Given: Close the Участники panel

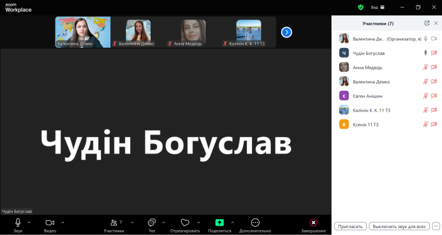Looking at the screenshot, I should click(x=436, y=23).
